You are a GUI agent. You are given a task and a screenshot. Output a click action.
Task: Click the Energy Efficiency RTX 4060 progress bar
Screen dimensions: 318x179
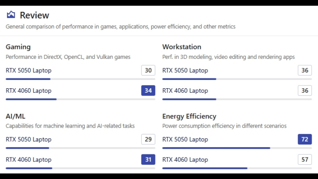point(237,168)
